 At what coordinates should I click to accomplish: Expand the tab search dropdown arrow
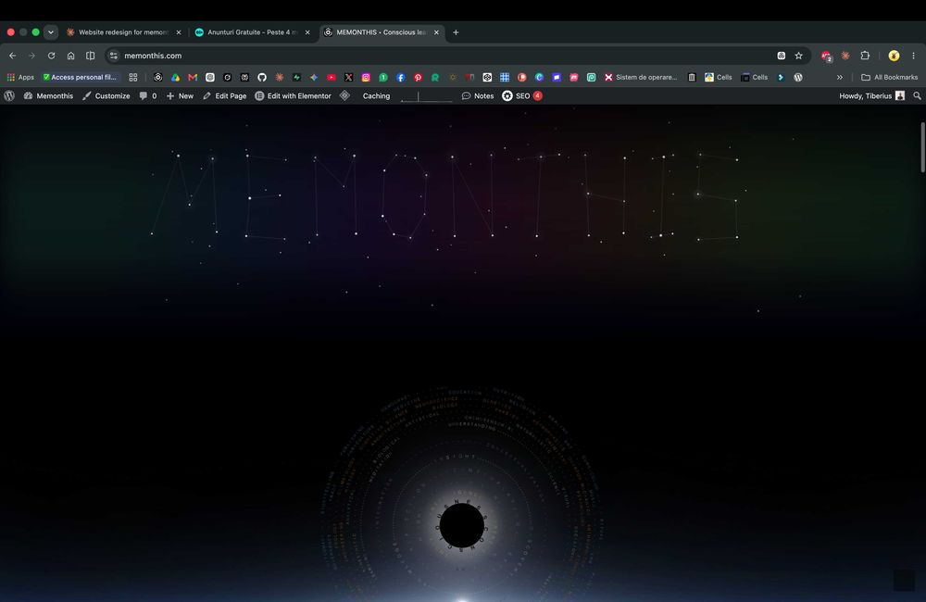click(x=51, y=32)
